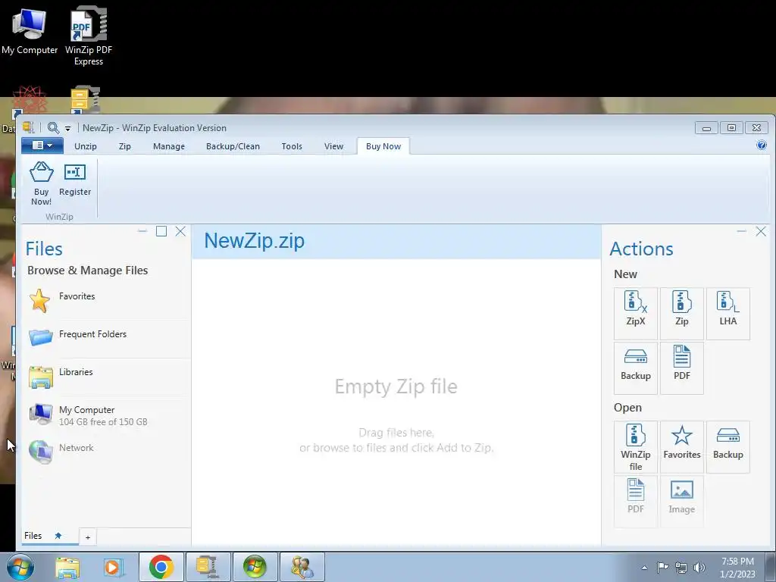Open the blue WinZip file menu button
Image resolution: width=776 pixels, height=582 pixels.
click(42, 145)
